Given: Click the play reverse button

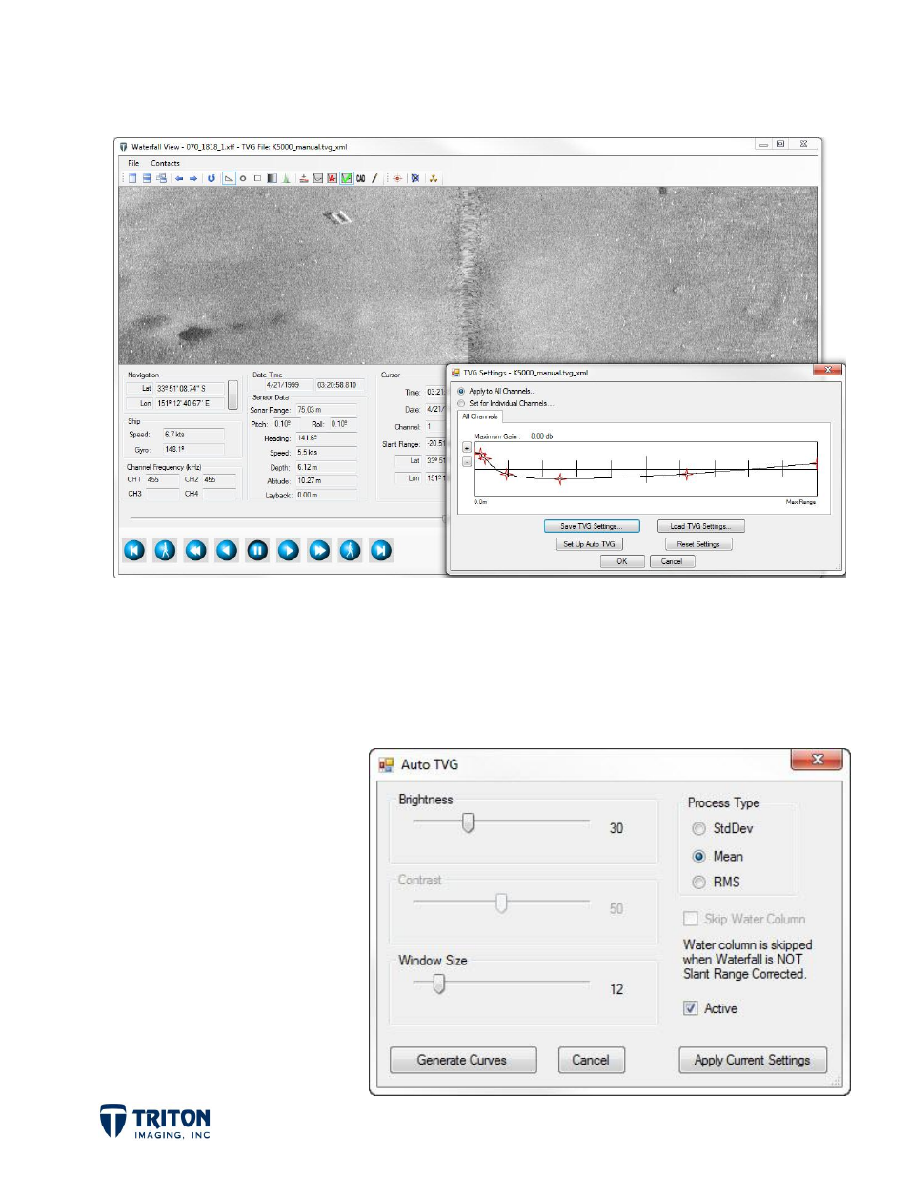Looking at the screenshot, I should (x=227, y=550).
